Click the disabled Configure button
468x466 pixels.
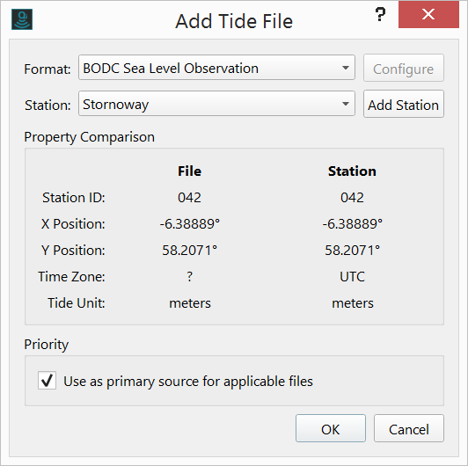click(404, 68)
